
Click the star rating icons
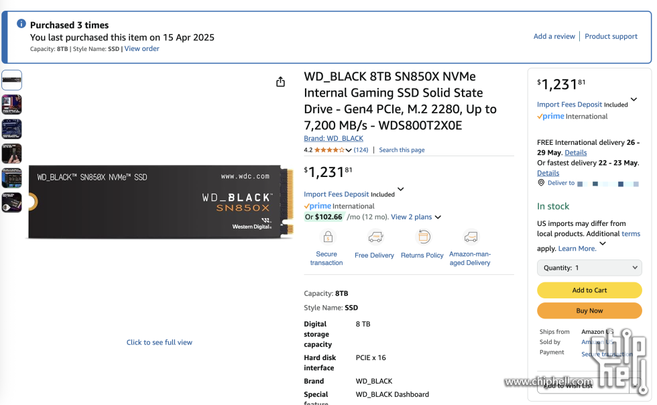(x=329, y=150)
